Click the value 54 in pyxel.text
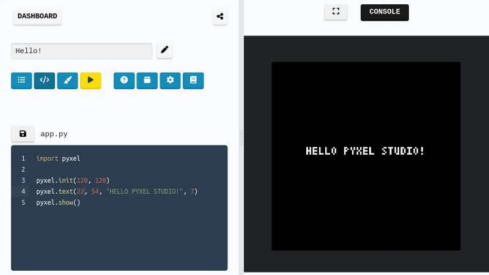This screenshot has height=275, width=489. (x=95, y=191)
